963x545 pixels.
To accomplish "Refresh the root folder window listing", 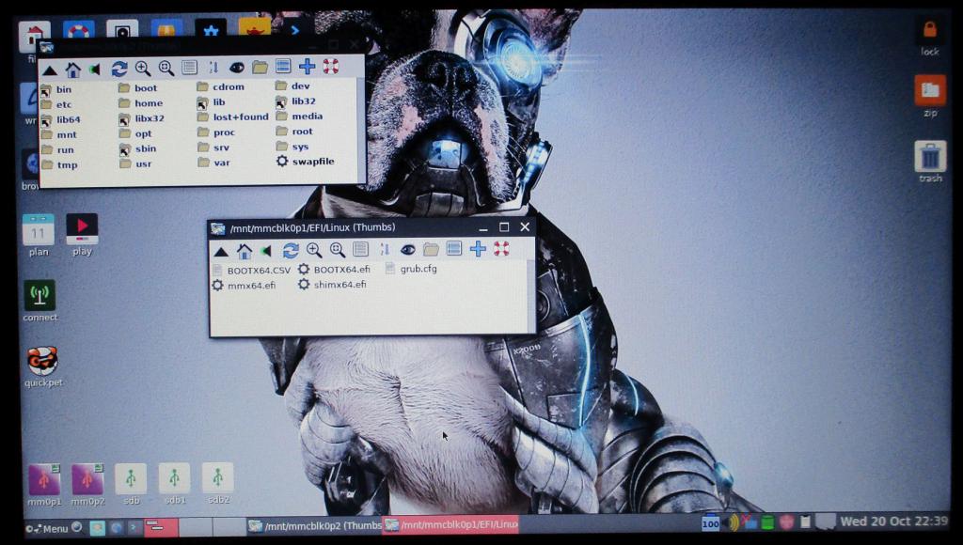I will 119,69.
